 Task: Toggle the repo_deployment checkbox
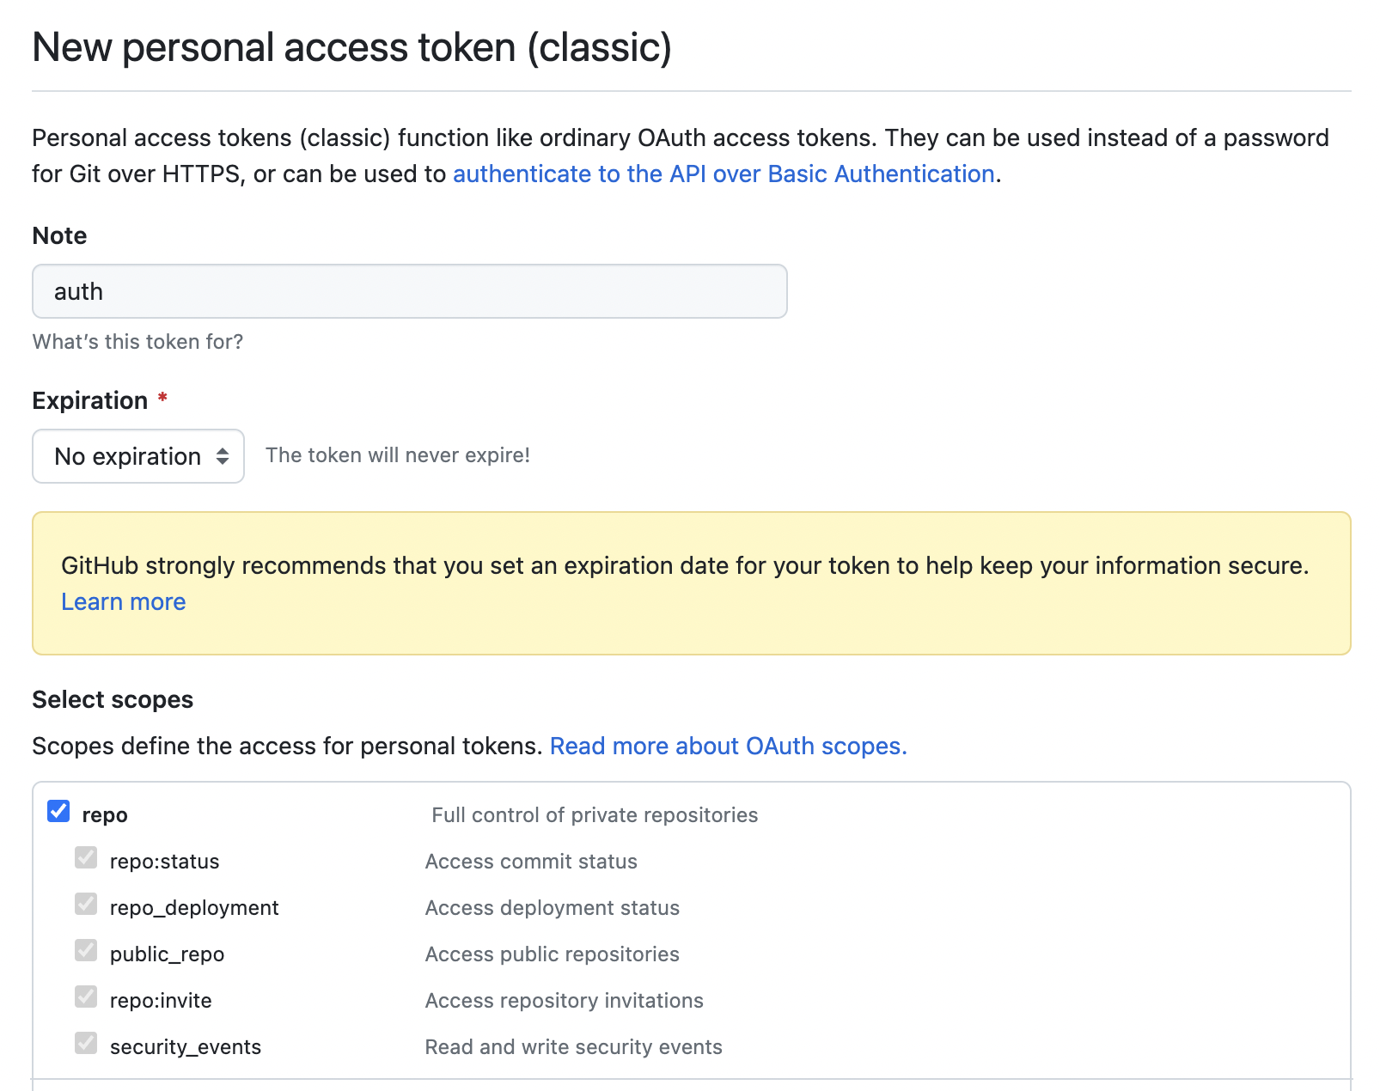click(x=86, y=904)
